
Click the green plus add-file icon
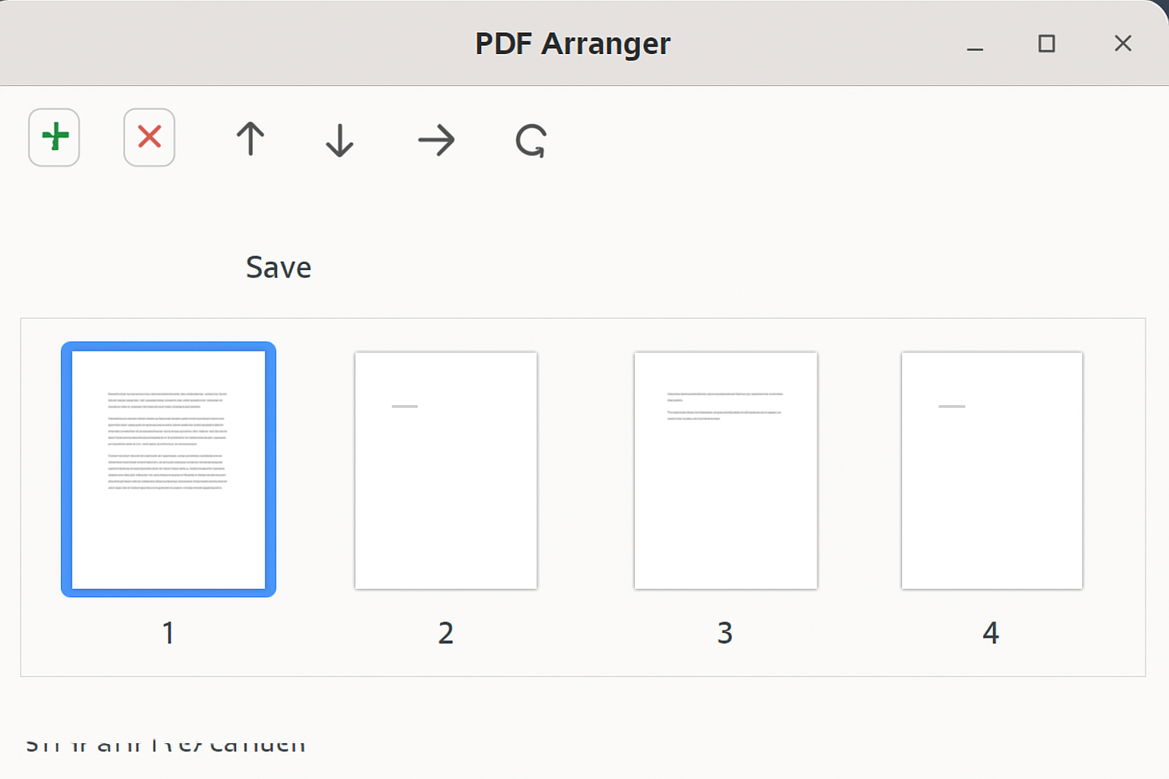pos(54,138)
